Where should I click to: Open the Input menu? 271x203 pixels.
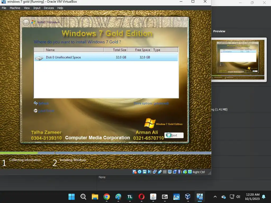click(x=37, y=8)
